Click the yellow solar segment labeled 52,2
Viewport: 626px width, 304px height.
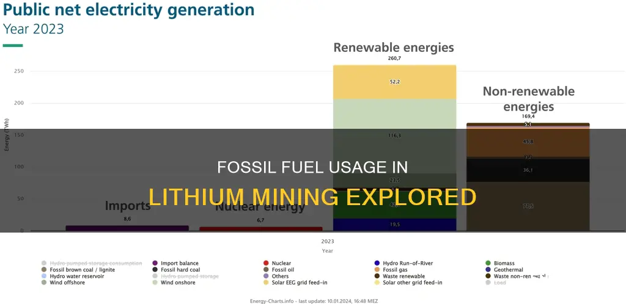pyautogui.click(x=394, y=82)
